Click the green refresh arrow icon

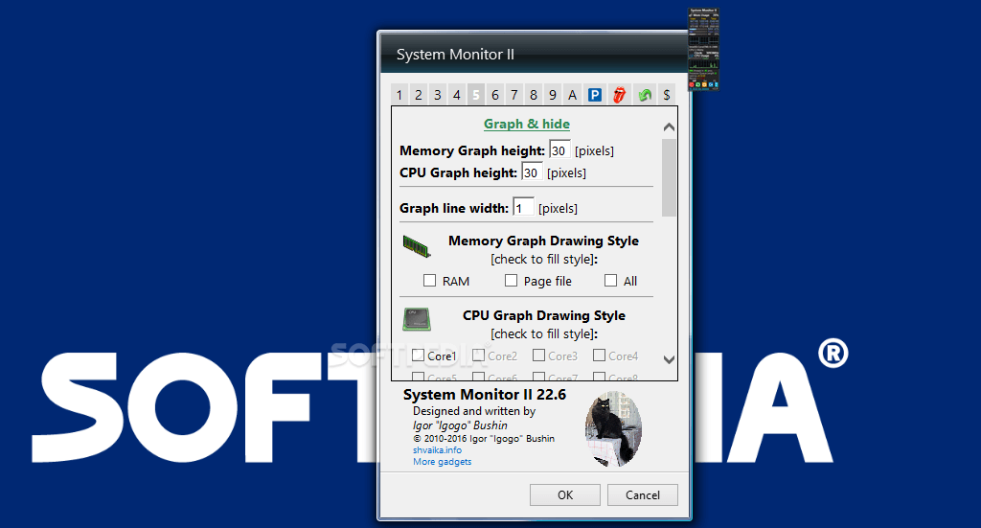coord(645,95)
